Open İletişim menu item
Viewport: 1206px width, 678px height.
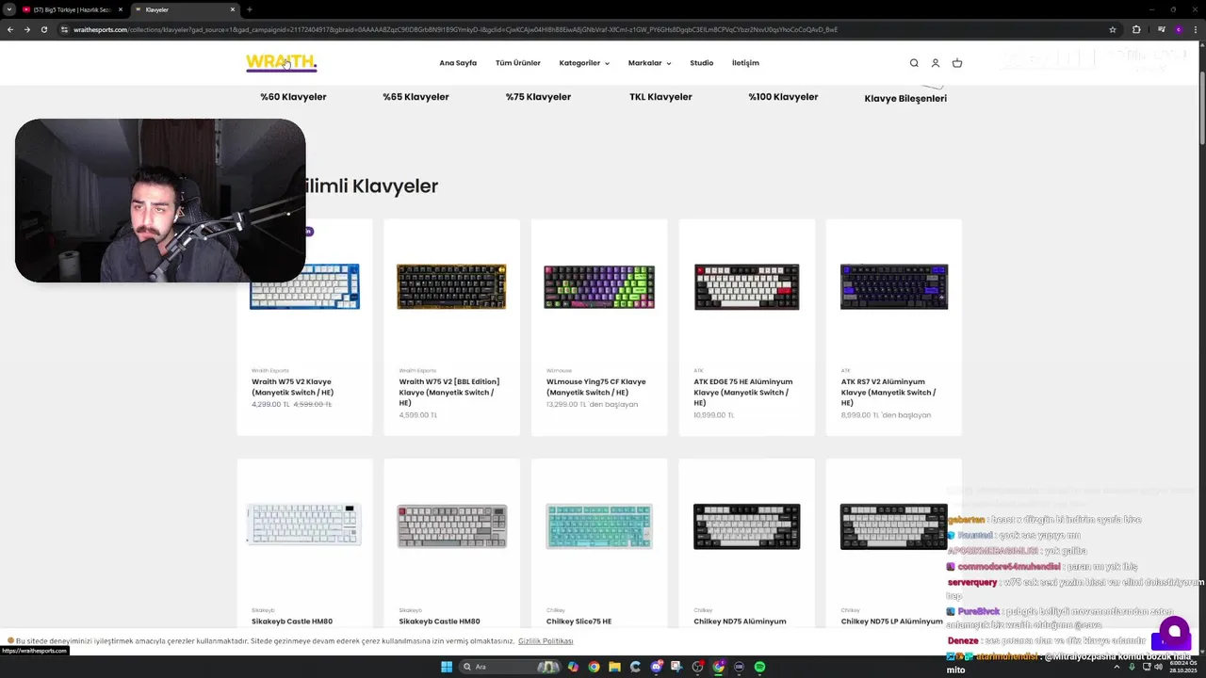pos(745,63)
